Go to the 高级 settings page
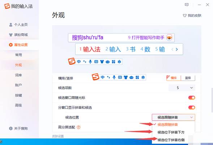 [x=18, y=105]
